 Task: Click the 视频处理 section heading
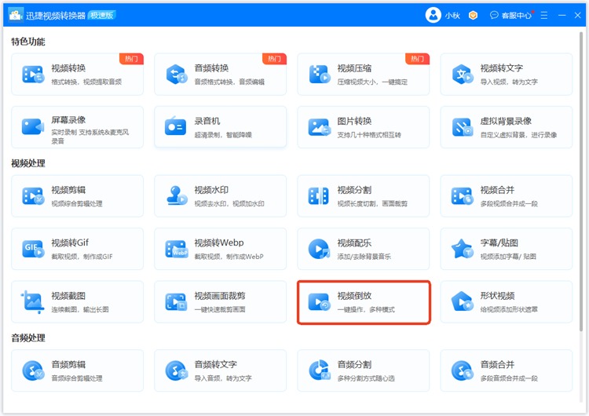coord(28,163)
